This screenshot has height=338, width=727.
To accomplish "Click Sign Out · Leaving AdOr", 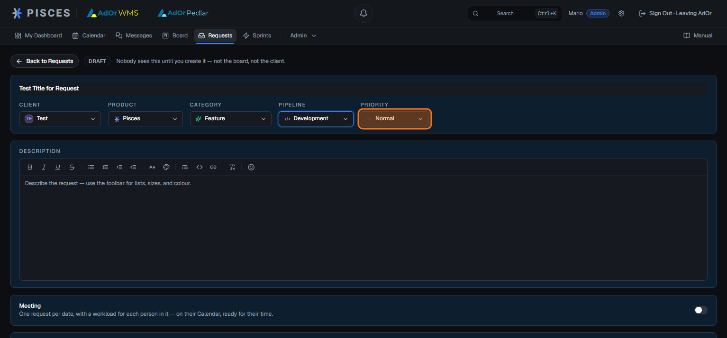I will tap(675, 13).
